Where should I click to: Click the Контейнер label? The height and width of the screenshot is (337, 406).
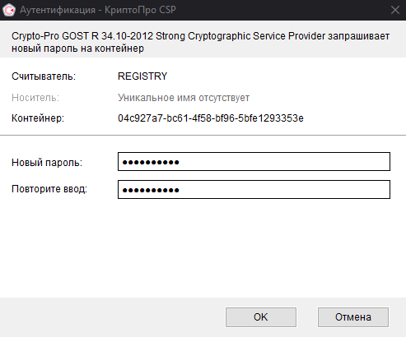(x=38, y=118)
